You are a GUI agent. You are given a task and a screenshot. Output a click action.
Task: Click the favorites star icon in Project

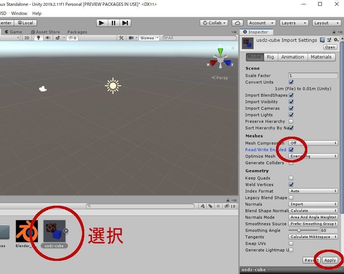coord(218,206)
